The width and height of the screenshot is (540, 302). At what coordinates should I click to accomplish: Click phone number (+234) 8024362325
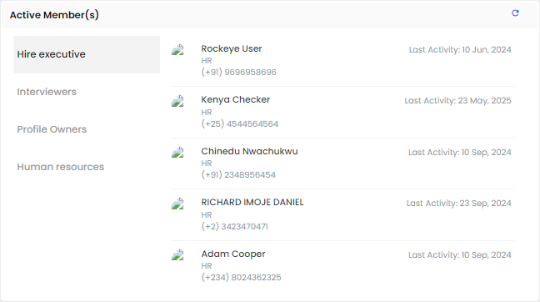[241, 278]
